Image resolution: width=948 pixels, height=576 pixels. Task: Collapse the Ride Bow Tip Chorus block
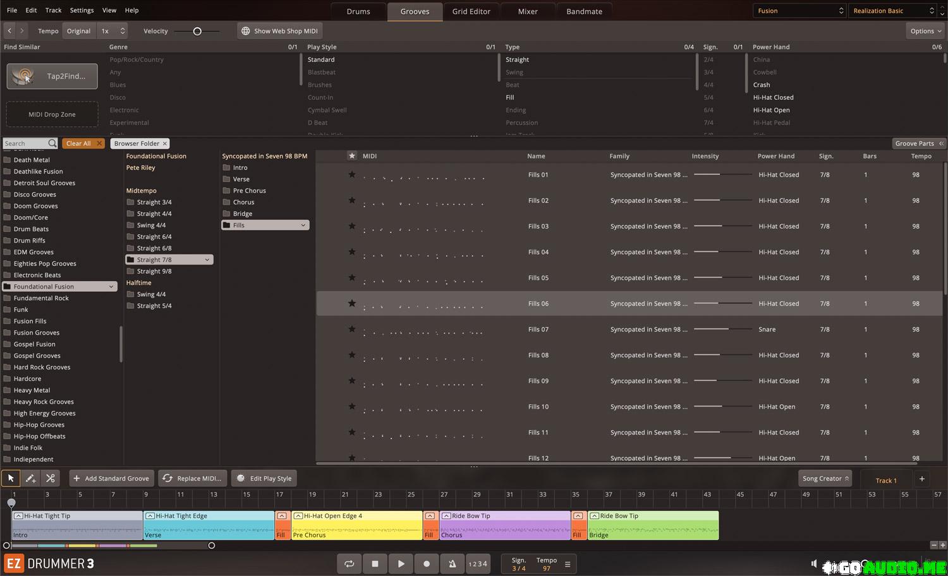pos(446,516)
